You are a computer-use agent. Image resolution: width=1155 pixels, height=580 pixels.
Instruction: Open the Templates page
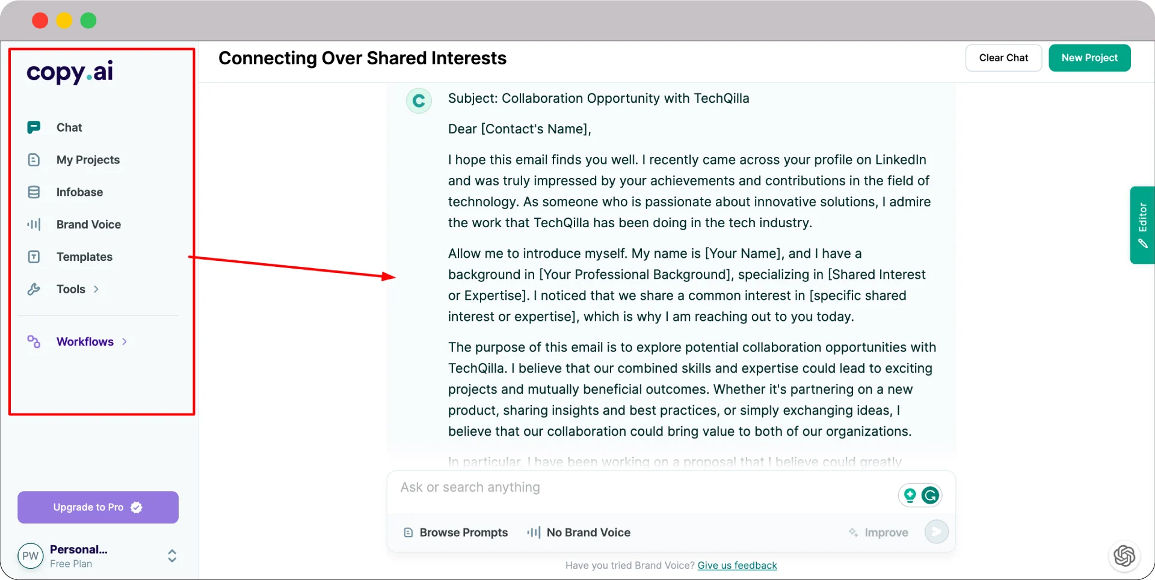(x=84, y=257)
